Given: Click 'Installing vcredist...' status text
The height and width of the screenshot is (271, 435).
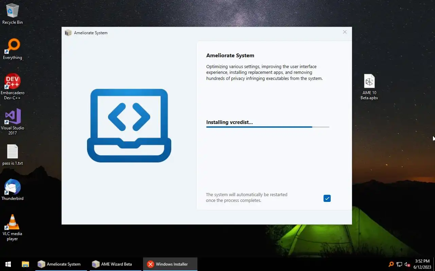Looking at the screenshot, I should click(x=229, y=122).
